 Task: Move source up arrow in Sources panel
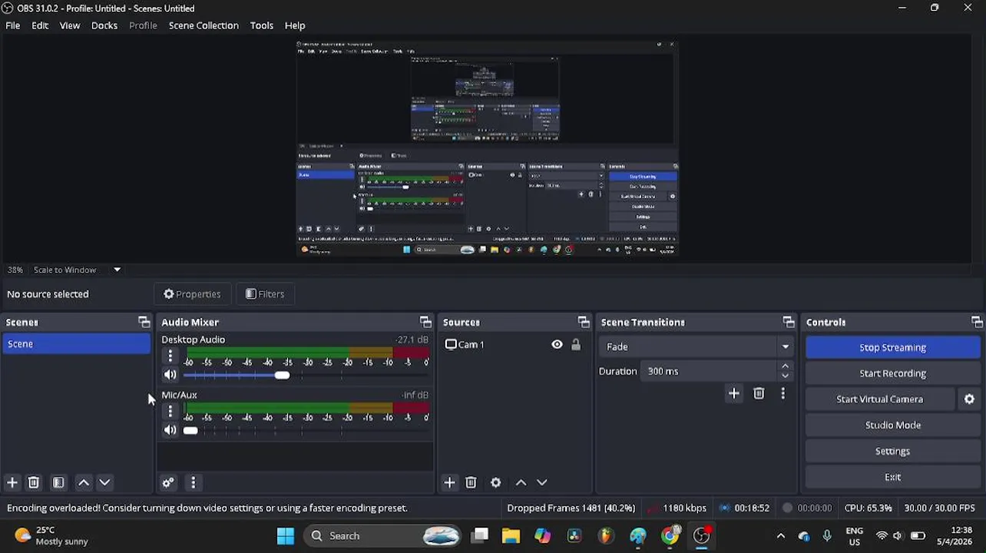click(x=521, y=482)
